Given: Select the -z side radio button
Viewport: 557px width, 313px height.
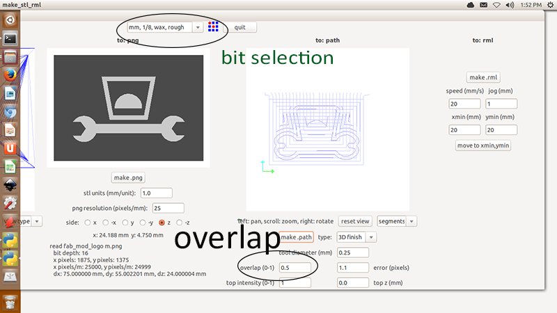Looking at the screenshot, I should pyautogui.click(x=180, y=223).
